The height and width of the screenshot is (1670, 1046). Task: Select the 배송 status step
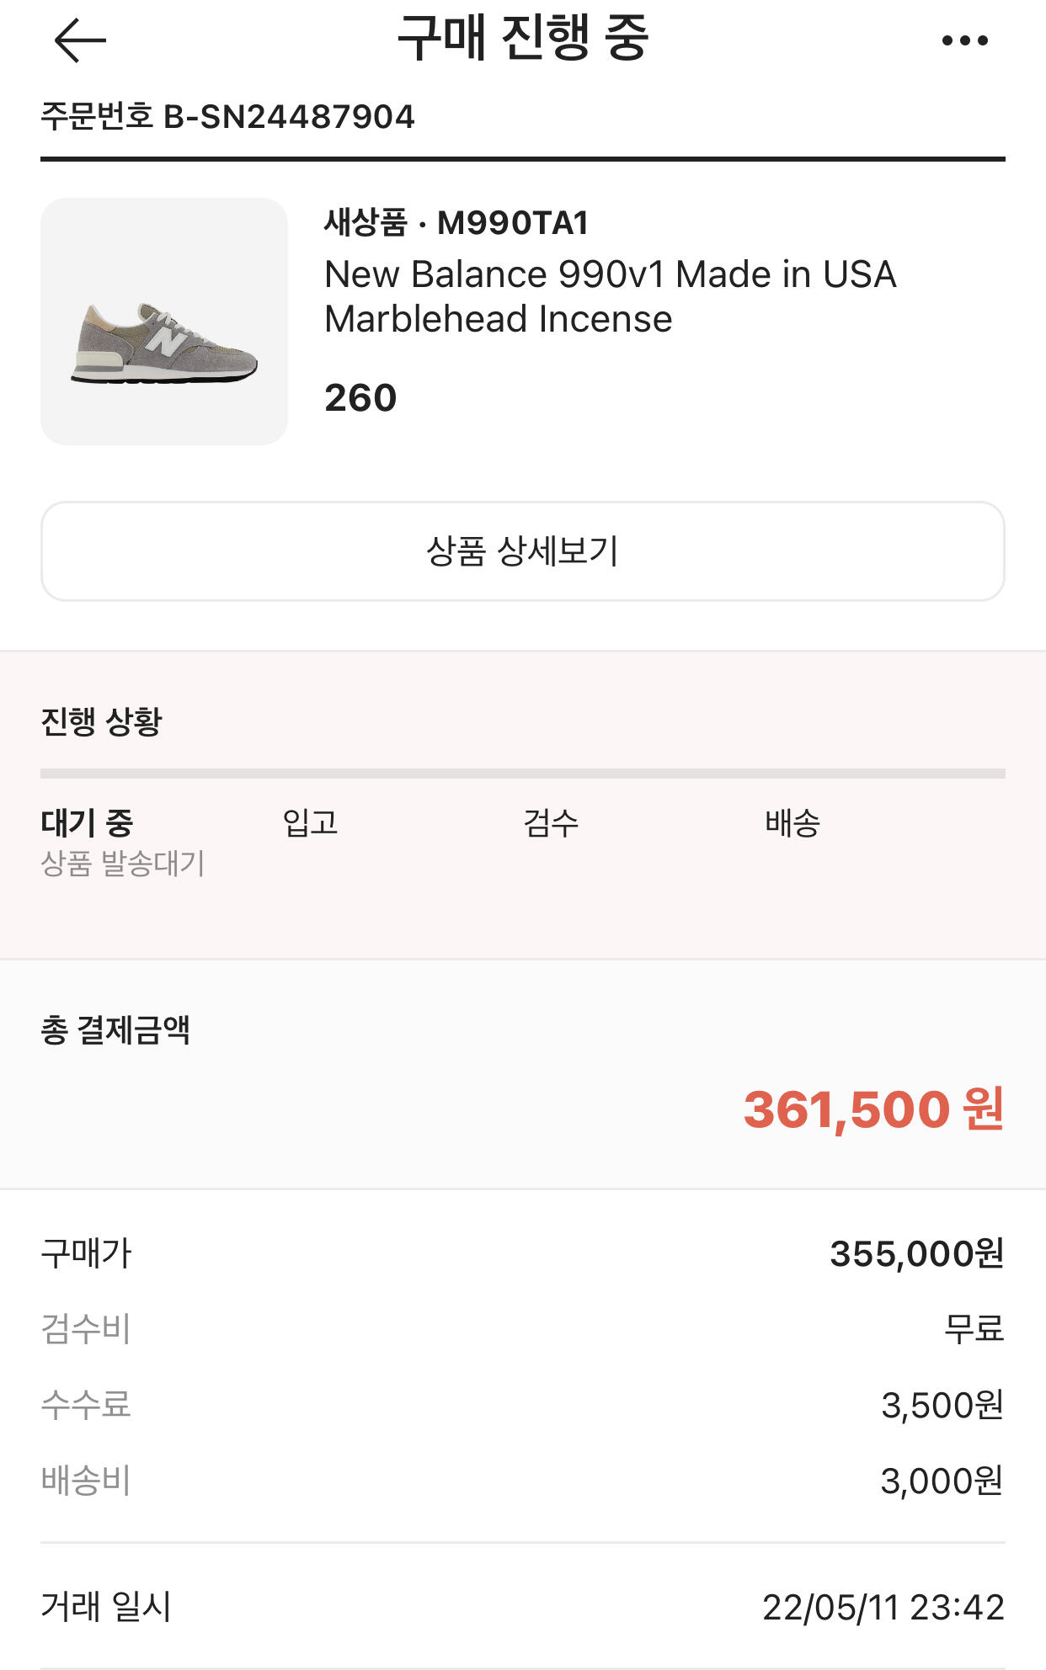pyautogui.click(x=792, y=823)
